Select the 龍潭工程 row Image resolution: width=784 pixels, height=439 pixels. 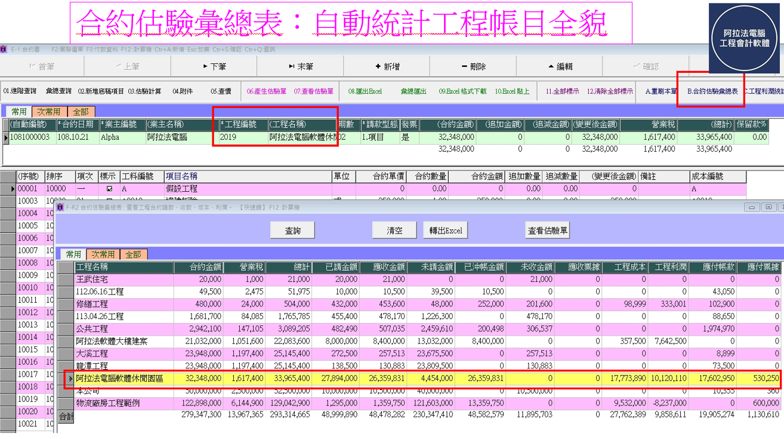click(x=418, y=366)
